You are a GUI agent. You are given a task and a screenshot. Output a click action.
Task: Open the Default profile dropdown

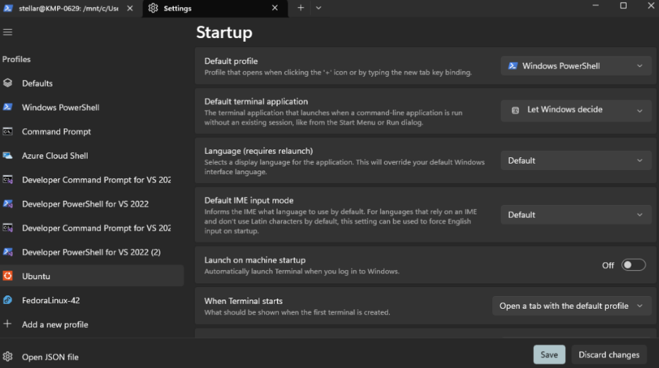coord(576,66)
